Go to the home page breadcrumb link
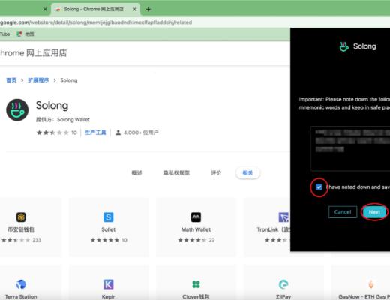This screenshot has height=300, width=390. click(11, 80)
